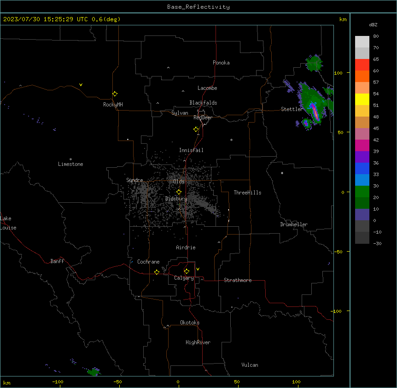Click the Vulcan city label
Screen dimensions: 397x388
(x=250, y=365)
